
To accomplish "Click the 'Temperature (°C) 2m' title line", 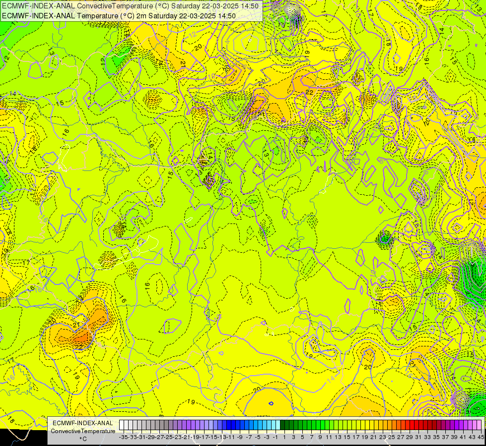I will (119, 16).
